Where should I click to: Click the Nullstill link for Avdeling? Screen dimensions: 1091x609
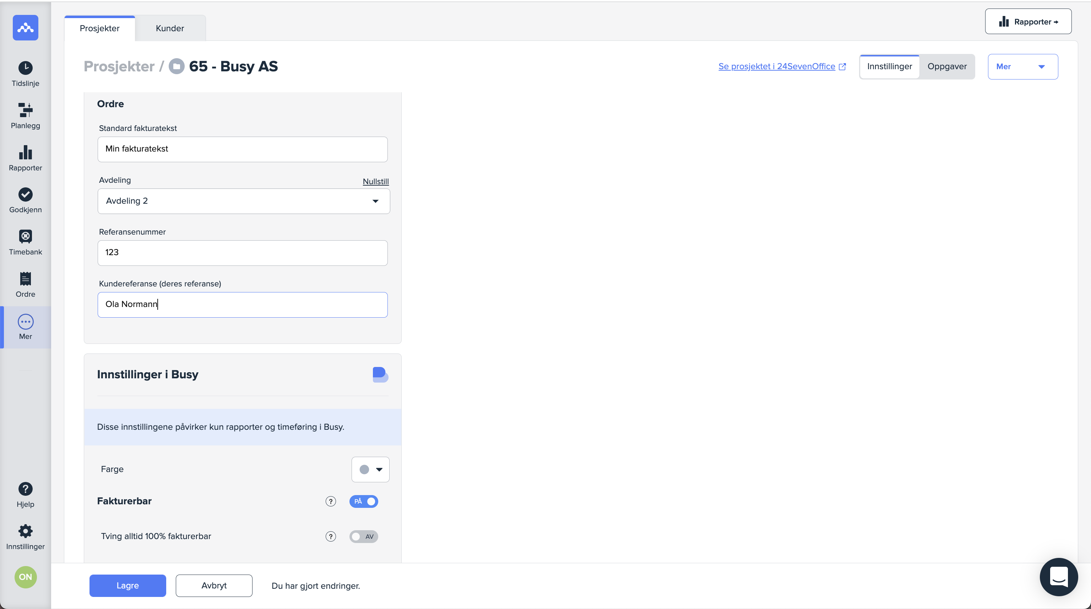point(376,182)
